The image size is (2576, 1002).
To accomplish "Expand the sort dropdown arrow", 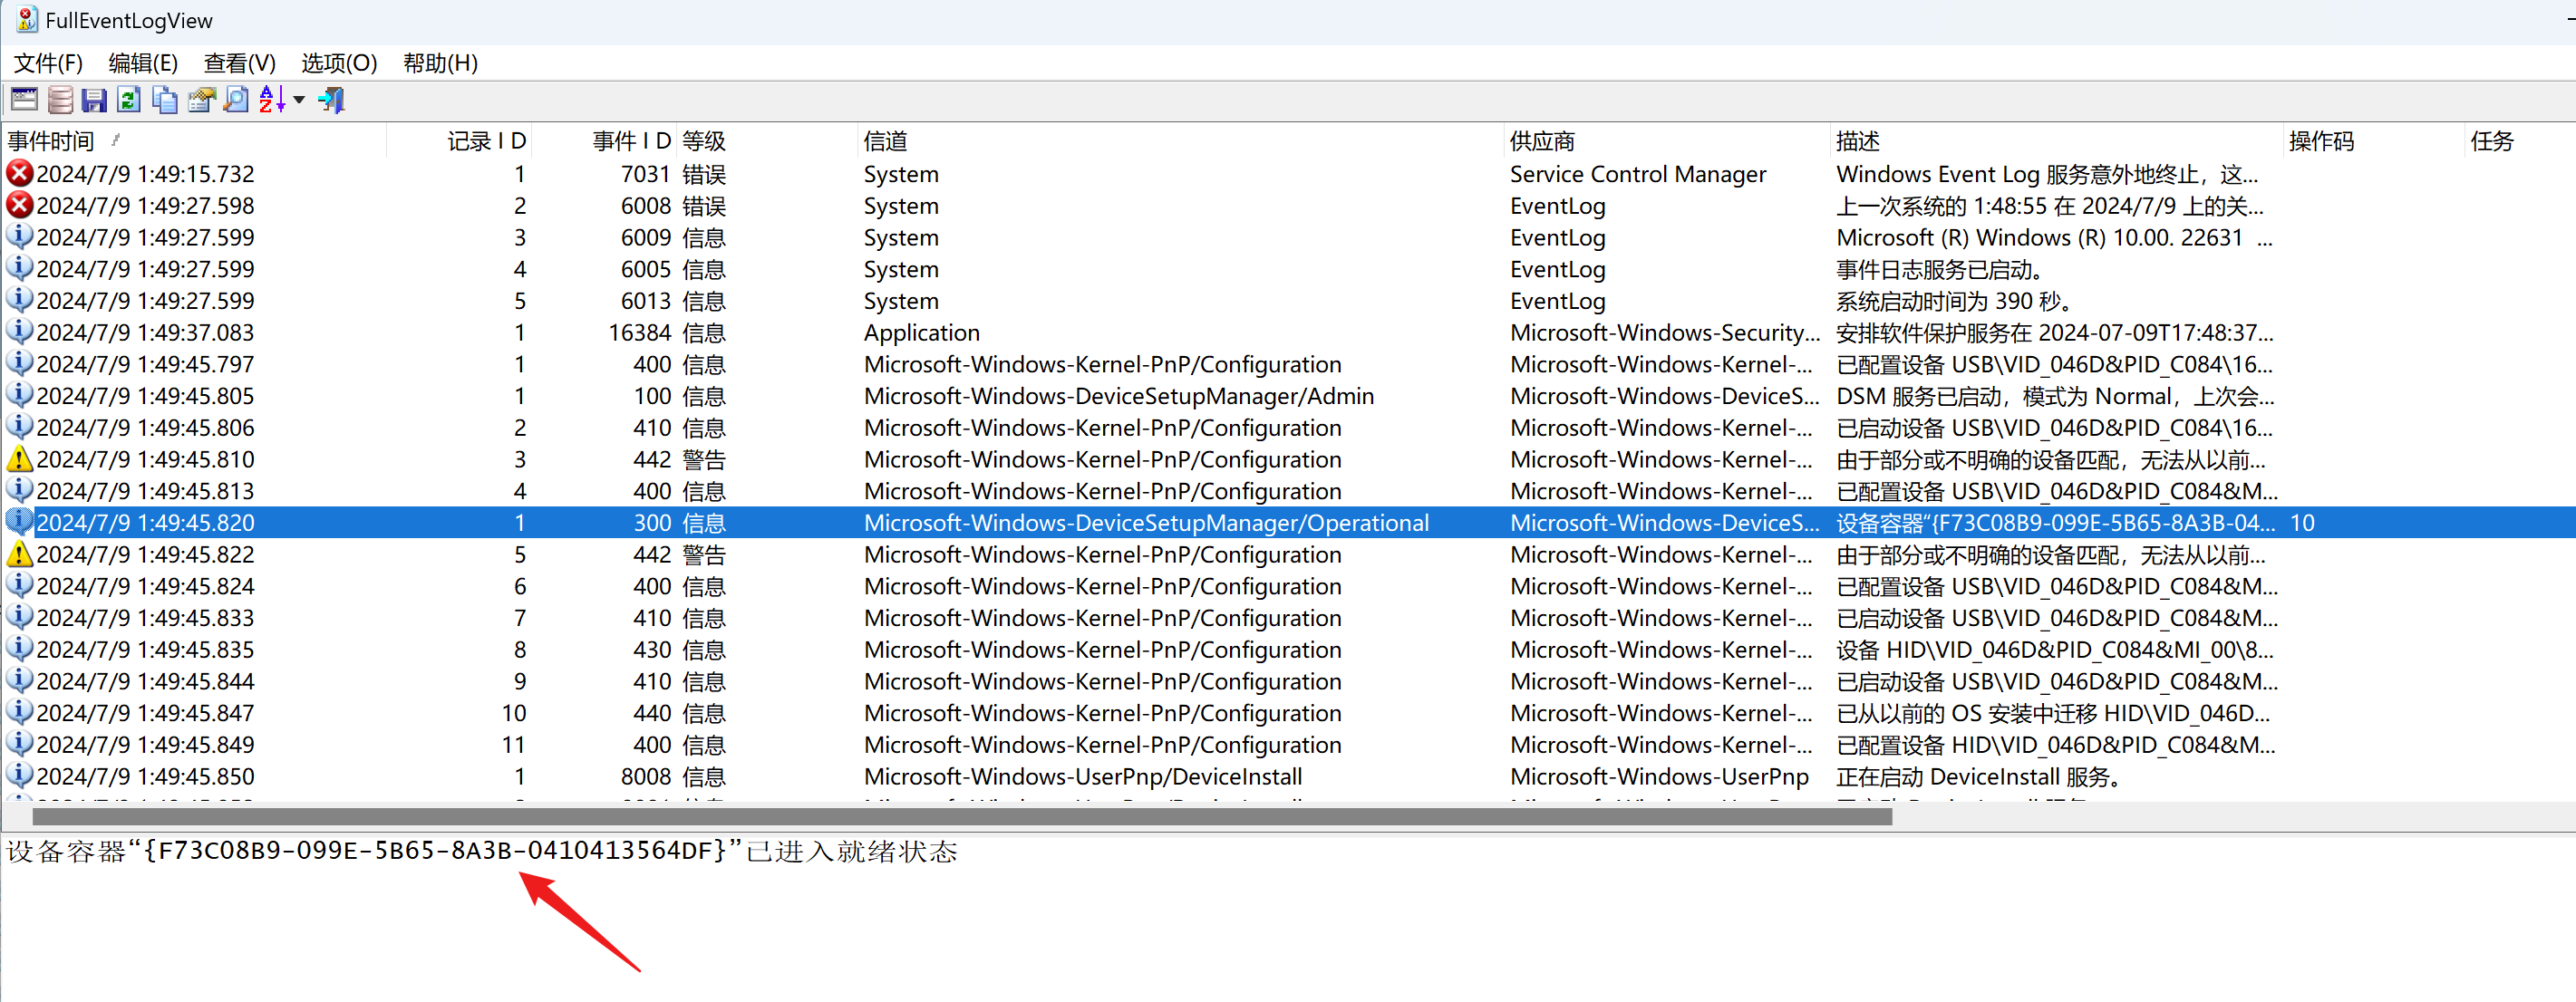I will click(x=299, y=99).
